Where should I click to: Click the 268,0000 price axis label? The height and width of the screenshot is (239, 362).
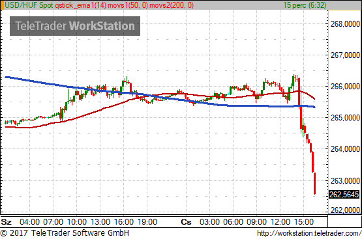click(x=345, y=23)
